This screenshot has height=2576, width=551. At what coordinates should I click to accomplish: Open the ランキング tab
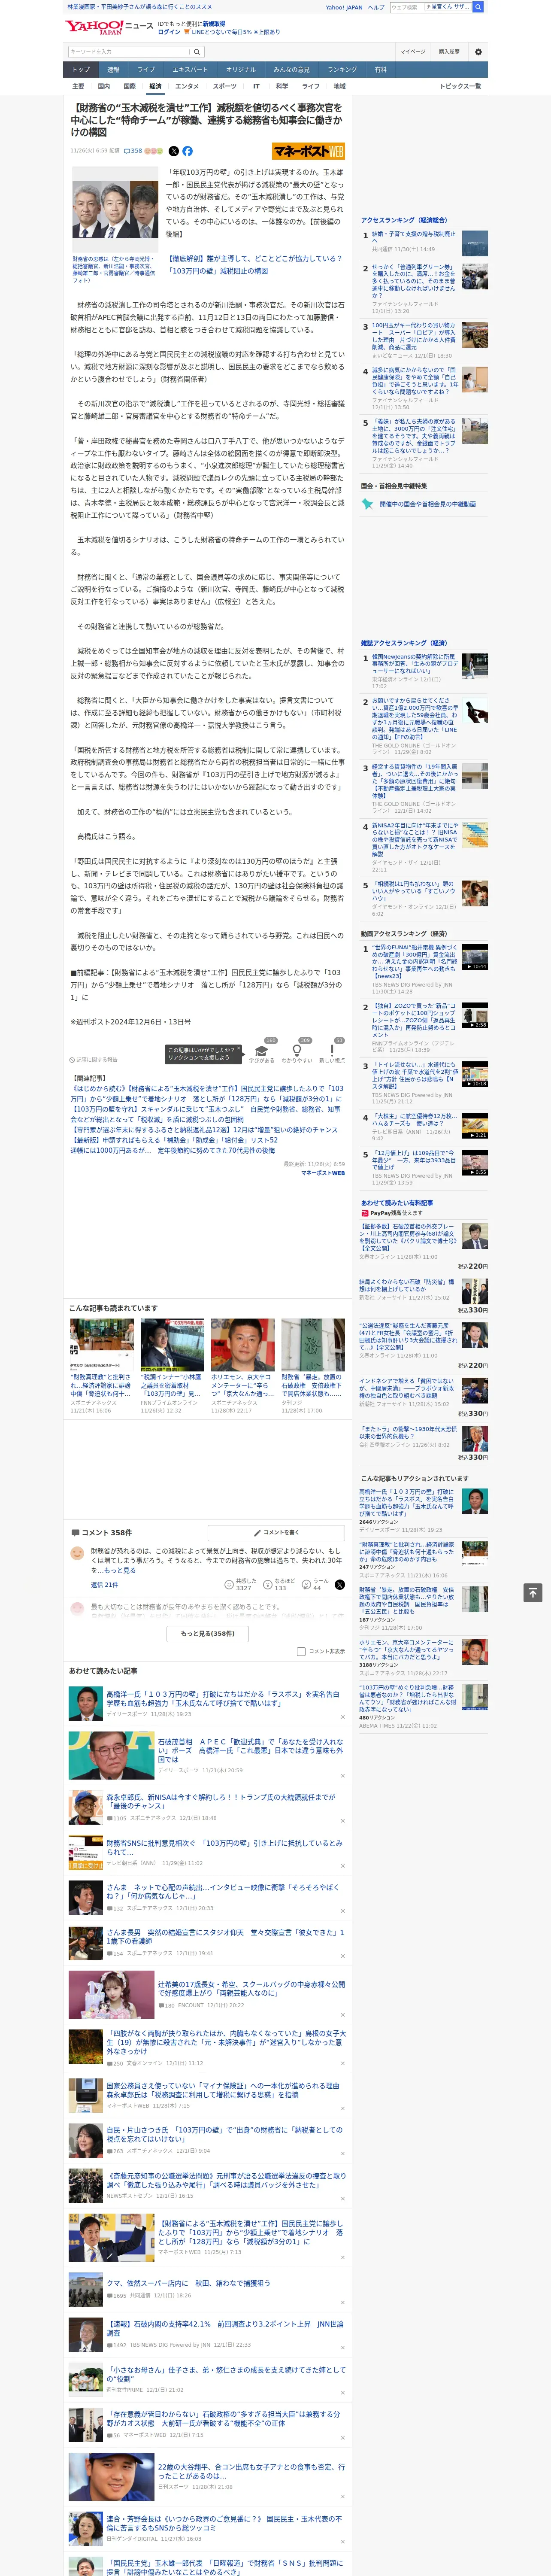pyautogui.click(x=342, y=69)
